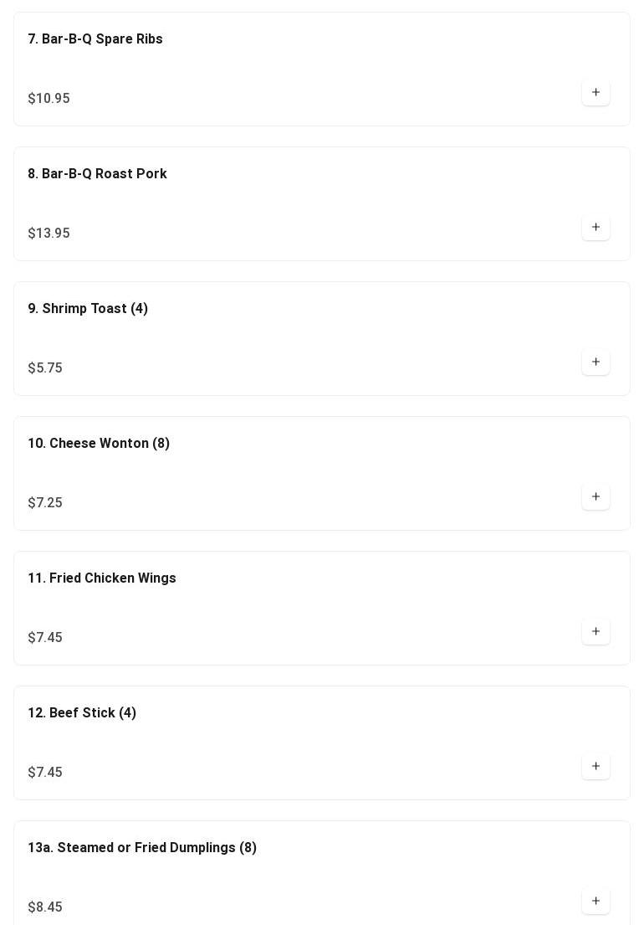Select 13a. Steamed or Fried Dumplings title
Screen dimensions: 644x925
tap(142, 848)
